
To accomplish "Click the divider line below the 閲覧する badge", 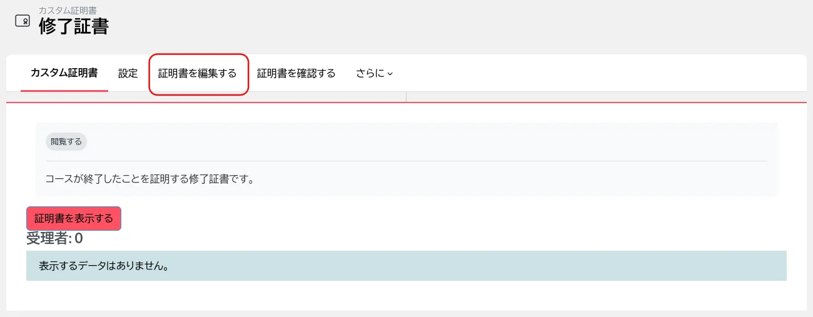I will (x=406, y=161).
